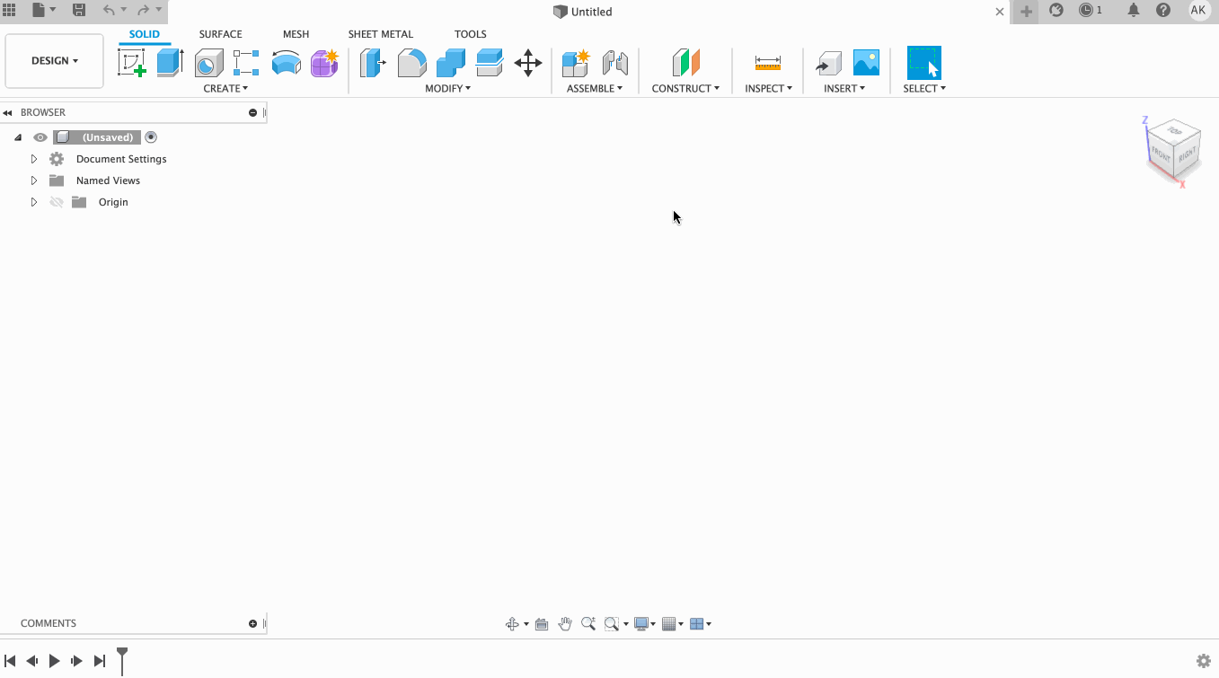Viewport: 1219px width, 678px height.
Task: Open the Design workspace dropdown
Action: [54, 61]
